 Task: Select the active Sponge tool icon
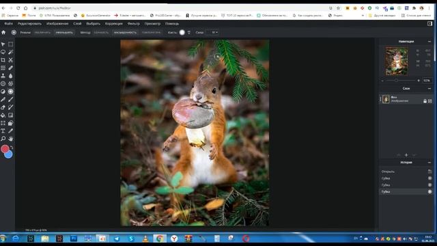click(x=11, y=92)
